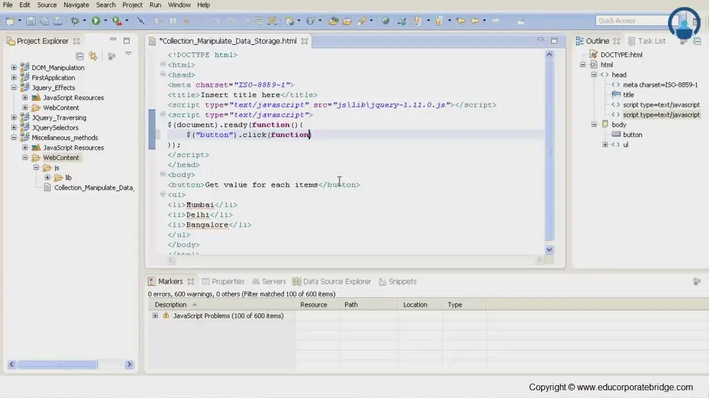Click the New file wizard icon
The image size is (709, 398).
click(x=10, y=21)
